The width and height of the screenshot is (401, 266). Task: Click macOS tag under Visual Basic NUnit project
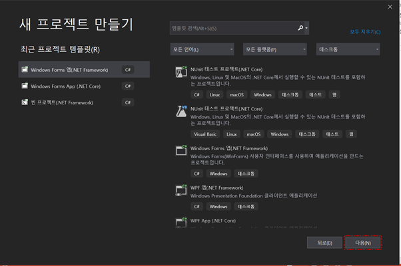click(x=253, y=134)
